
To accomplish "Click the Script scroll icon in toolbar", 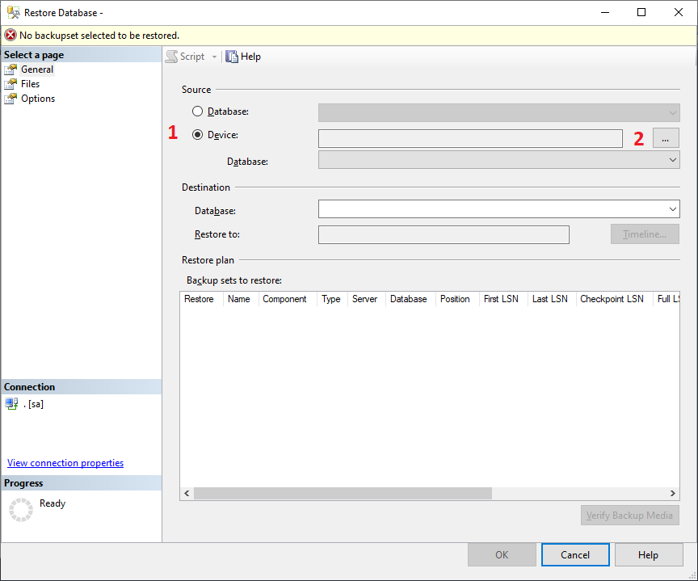I will click(171, 57).
